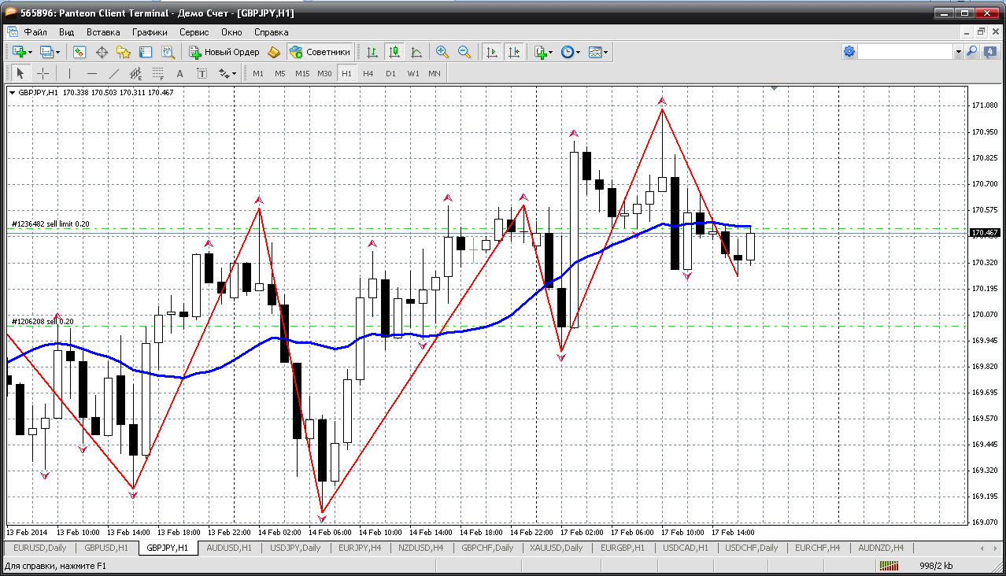This screenshot has width=1006, height=576.
Task: Select the Vertical Line drawing tool
Action: pyautogui.click(x=70, y=73)
